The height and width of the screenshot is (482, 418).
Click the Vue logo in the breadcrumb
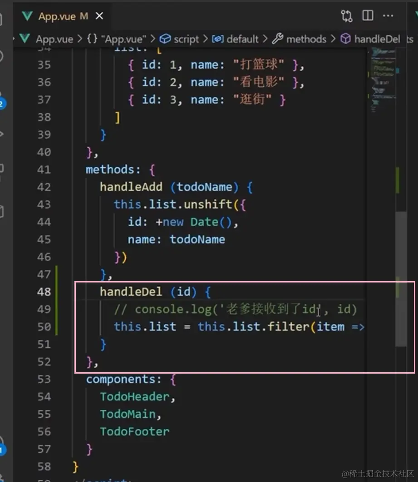click(x=25, y=39)
